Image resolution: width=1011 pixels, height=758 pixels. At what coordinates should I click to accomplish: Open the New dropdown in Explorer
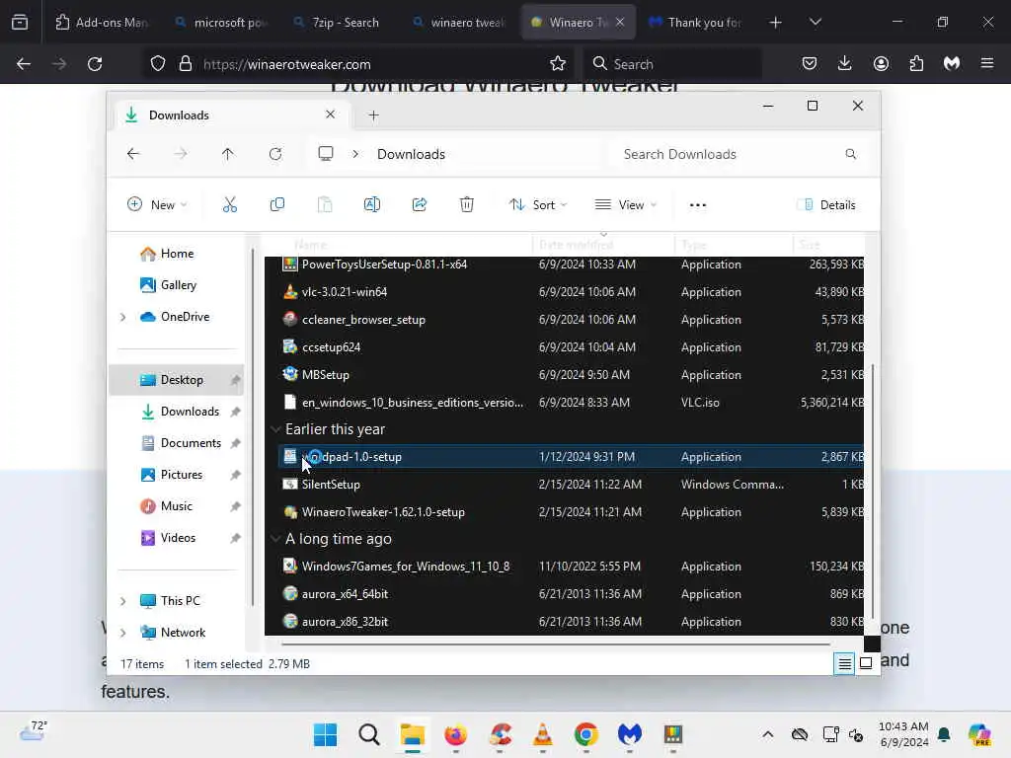coord(157,205)
